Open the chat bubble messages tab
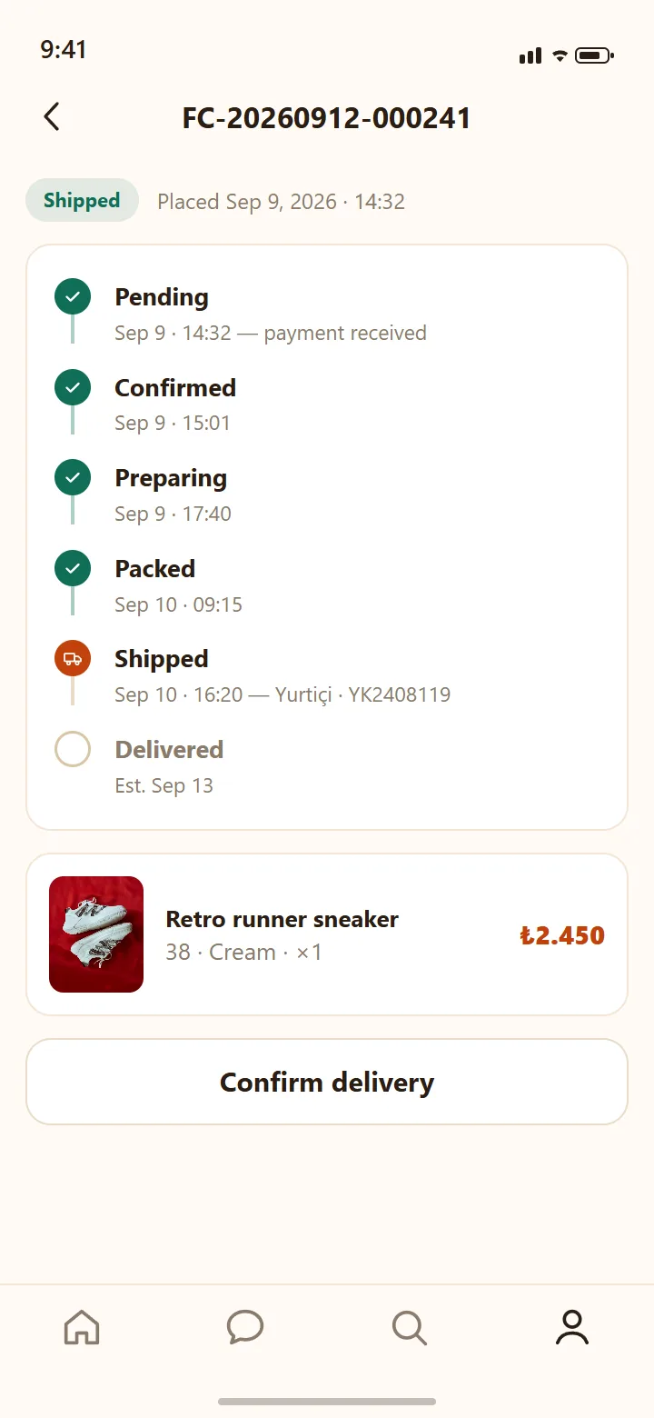Image resolution: width=654 pixels, height=1418 pixels. click(x=245, y=1327)
